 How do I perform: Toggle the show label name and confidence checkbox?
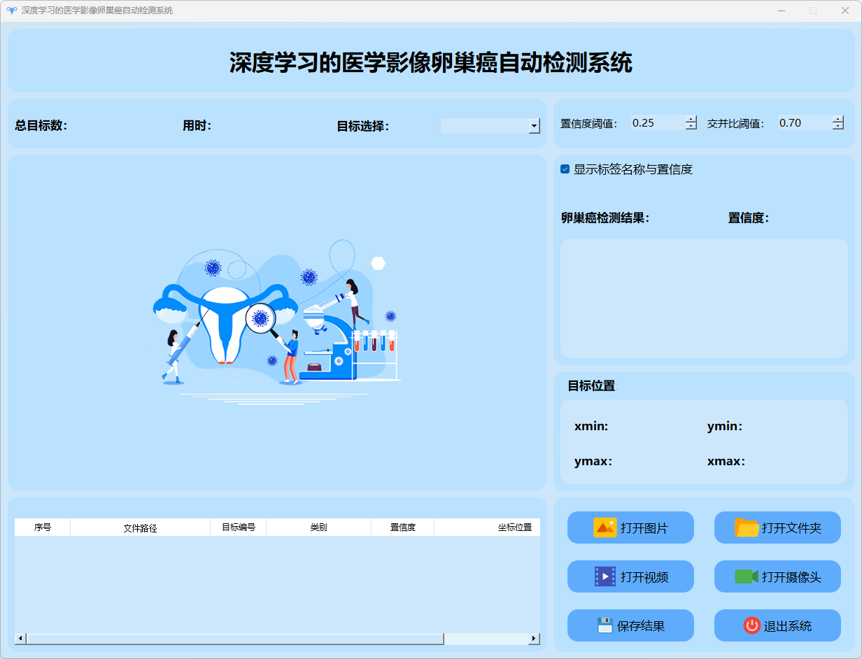point(565,169)
